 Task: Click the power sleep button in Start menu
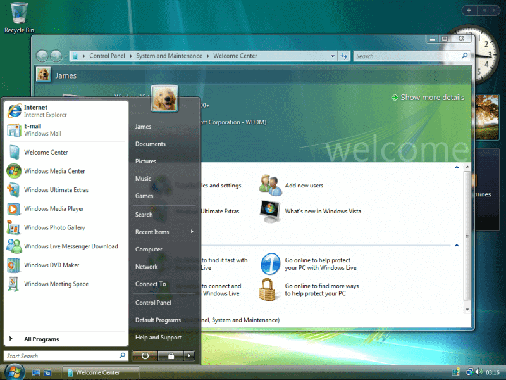point(145,356)
